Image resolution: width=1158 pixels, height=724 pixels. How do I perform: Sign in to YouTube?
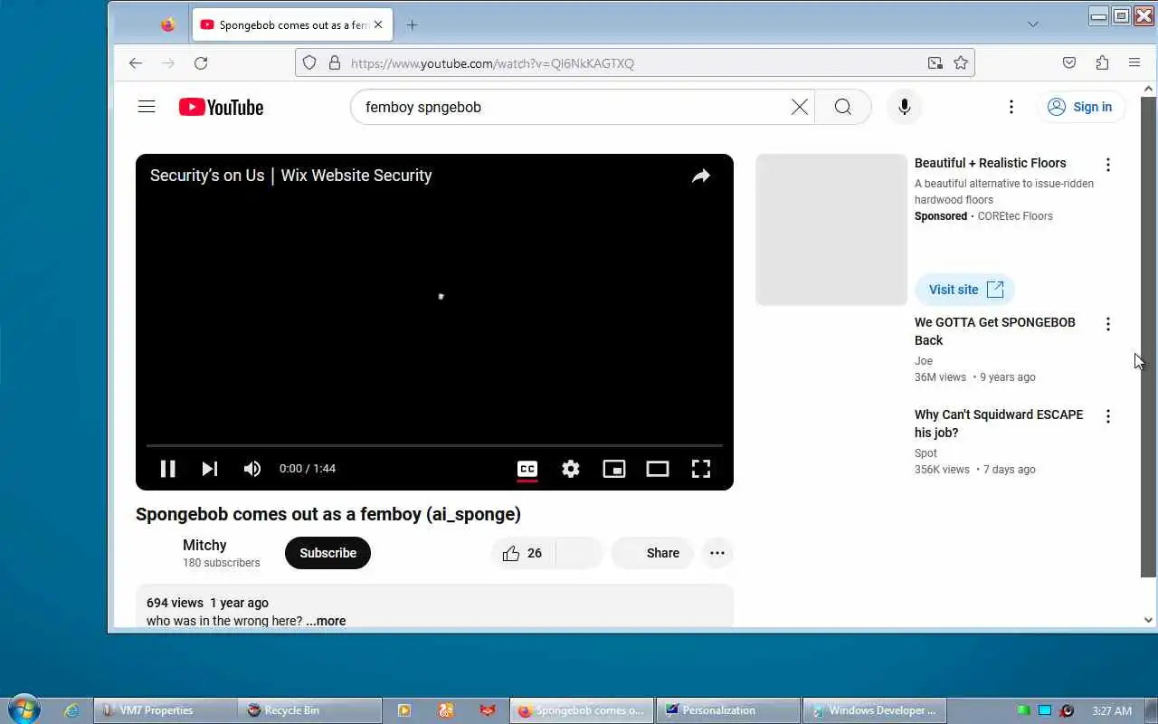point(1081,107)
